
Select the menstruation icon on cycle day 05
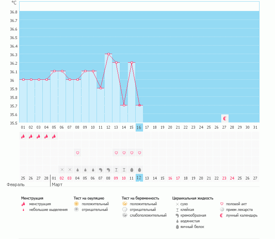[x=54, y=136]
